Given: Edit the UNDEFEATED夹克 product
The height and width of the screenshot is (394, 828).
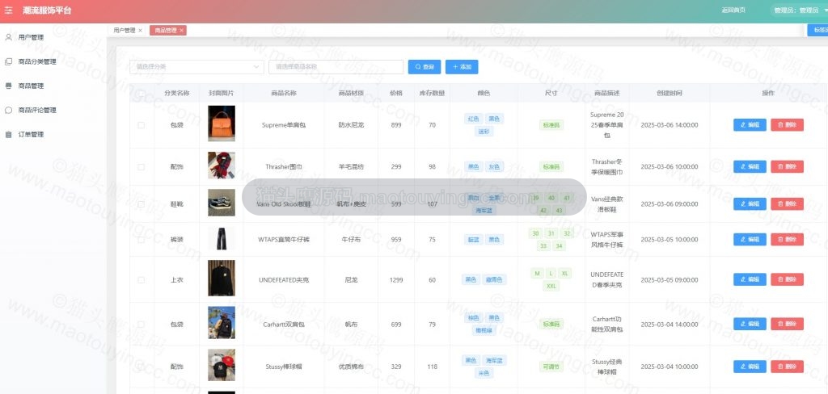Looking at the screenshot, I should coord(750,279).
